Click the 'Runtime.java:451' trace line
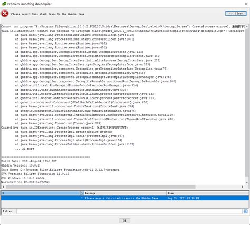 [61, 47]
